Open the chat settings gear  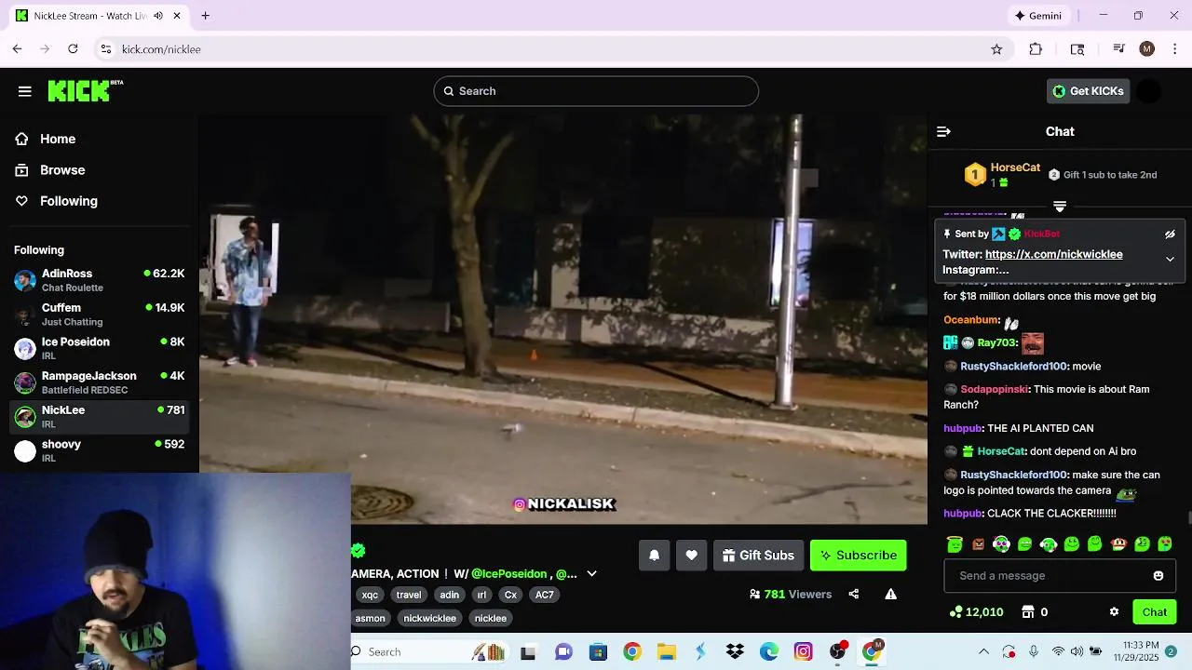1114,612
